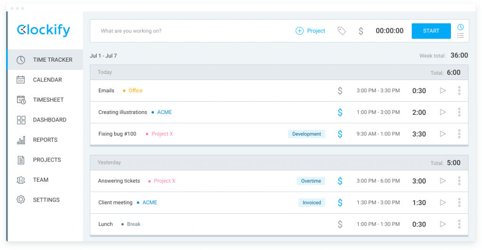Go to Reports in the sidebar

(x=45, y=140)
